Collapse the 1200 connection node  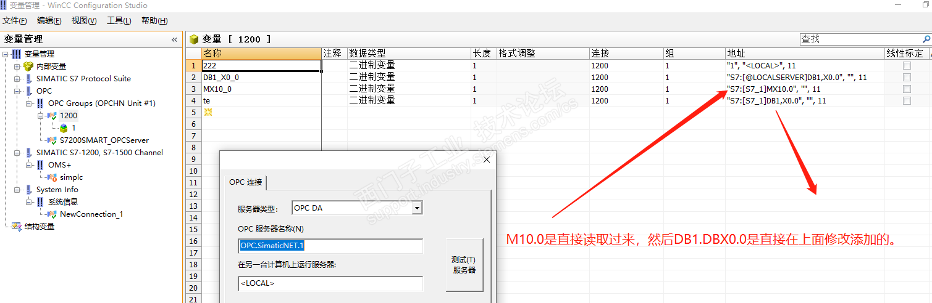(41, 116)
